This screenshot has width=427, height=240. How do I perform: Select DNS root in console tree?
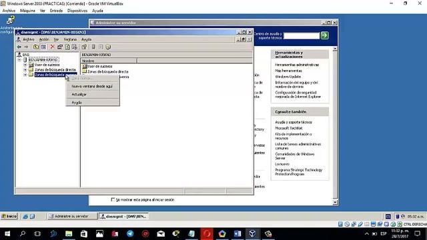(25, 55)
